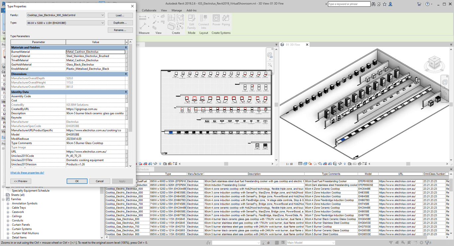Collapse the Identity Data parameter group
The height and width of the screenshot is (246, 454).
click(x=126, y=92)
